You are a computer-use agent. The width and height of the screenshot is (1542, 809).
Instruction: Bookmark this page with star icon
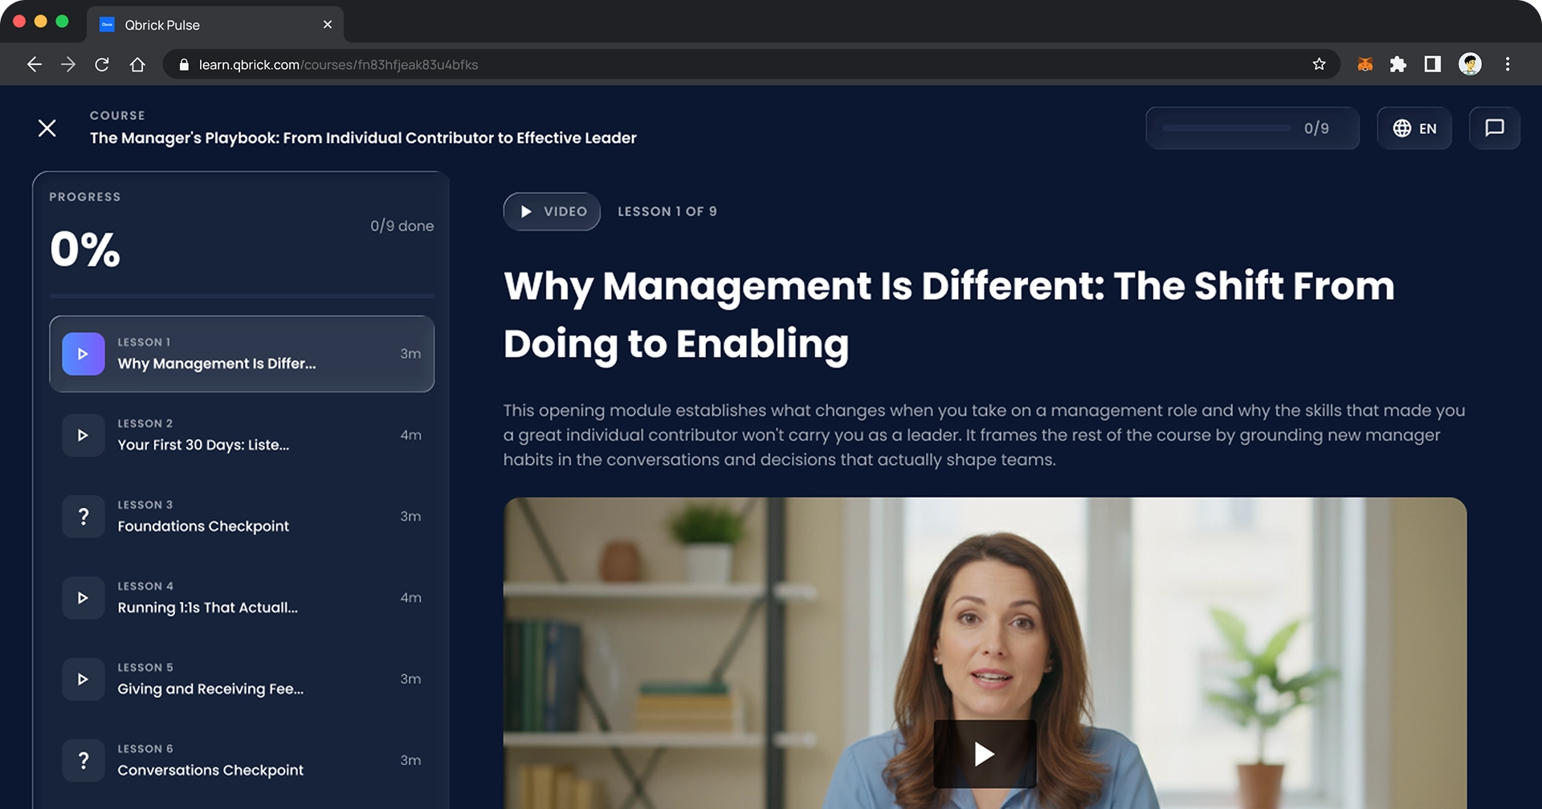click(1319, 64)
